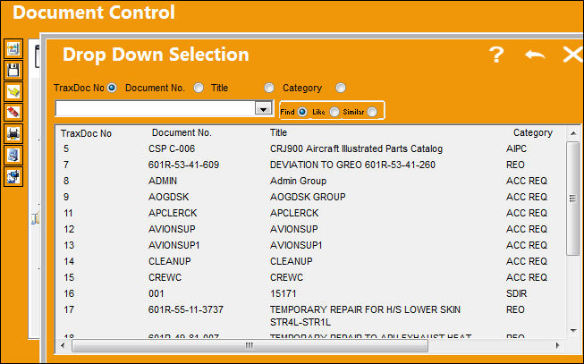
Task: Click the yellow open folder icon
Action: [13, 91]
